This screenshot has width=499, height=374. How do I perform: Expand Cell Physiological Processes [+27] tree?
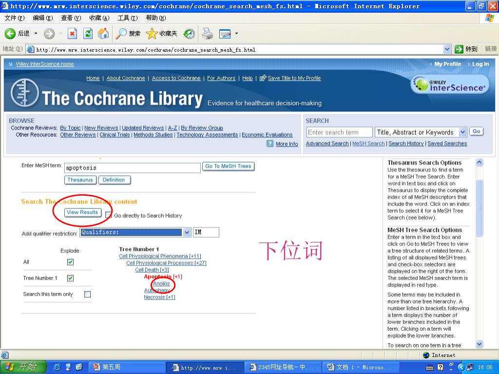(167, 263)
